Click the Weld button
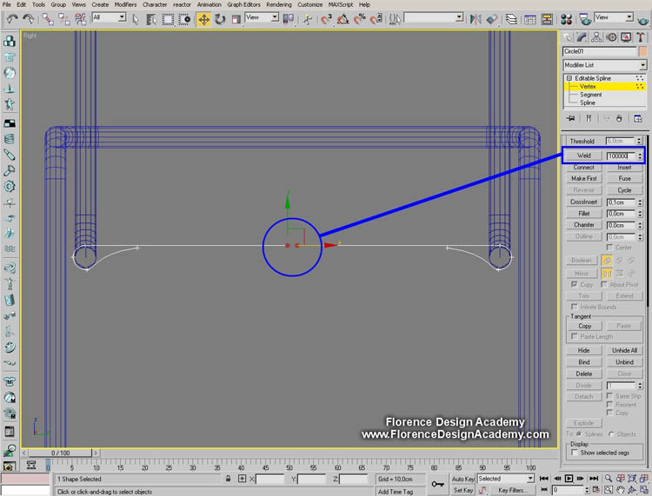The image size is (652, 496). (583, 155)
